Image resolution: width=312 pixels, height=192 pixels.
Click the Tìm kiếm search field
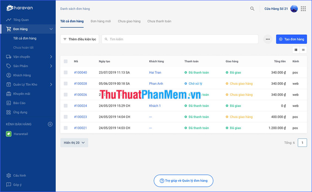tap(180, 39)
